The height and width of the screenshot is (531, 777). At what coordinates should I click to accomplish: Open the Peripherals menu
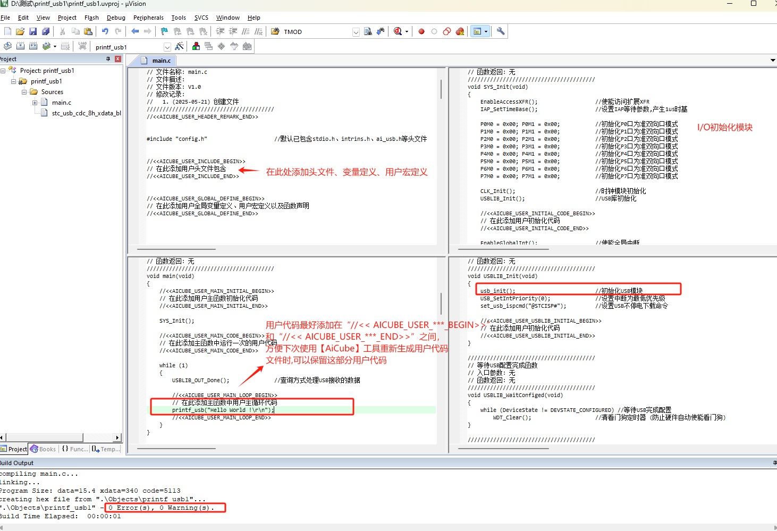pos(148,18)
